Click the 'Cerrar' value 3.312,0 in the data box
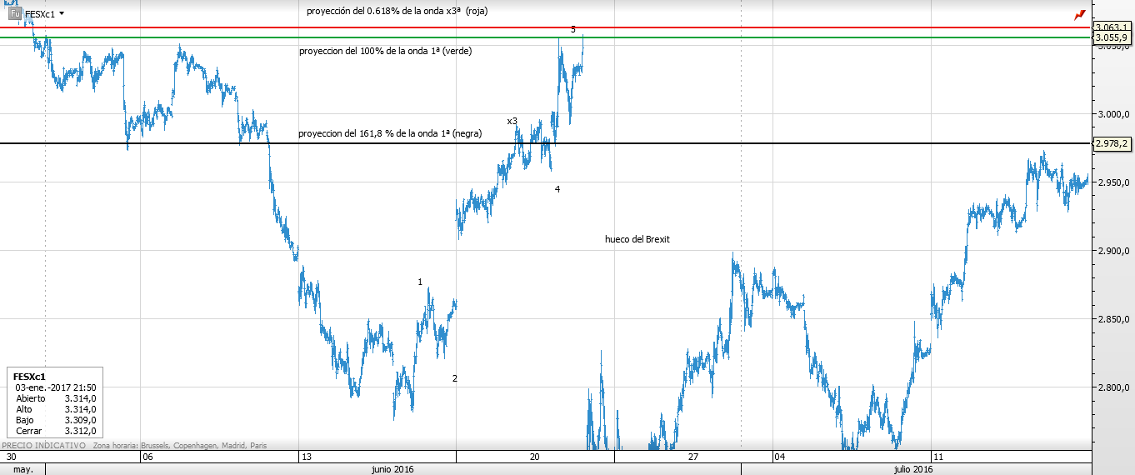The image size is (1135, 475). point(80,431)
